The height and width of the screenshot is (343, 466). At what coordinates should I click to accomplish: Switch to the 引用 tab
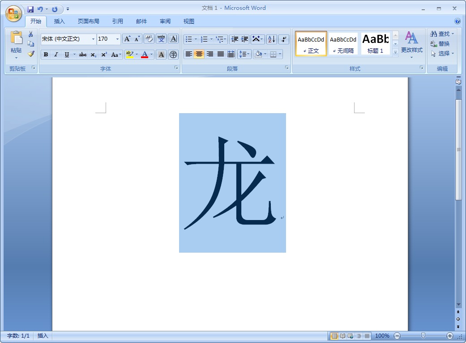tap(117, 21)
